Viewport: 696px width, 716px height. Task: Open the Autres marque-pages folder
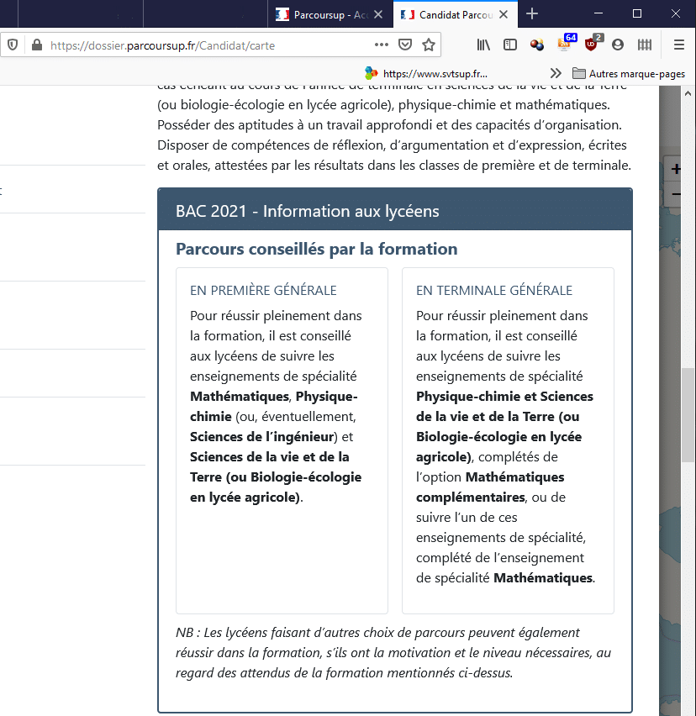[x=629, y=73]
